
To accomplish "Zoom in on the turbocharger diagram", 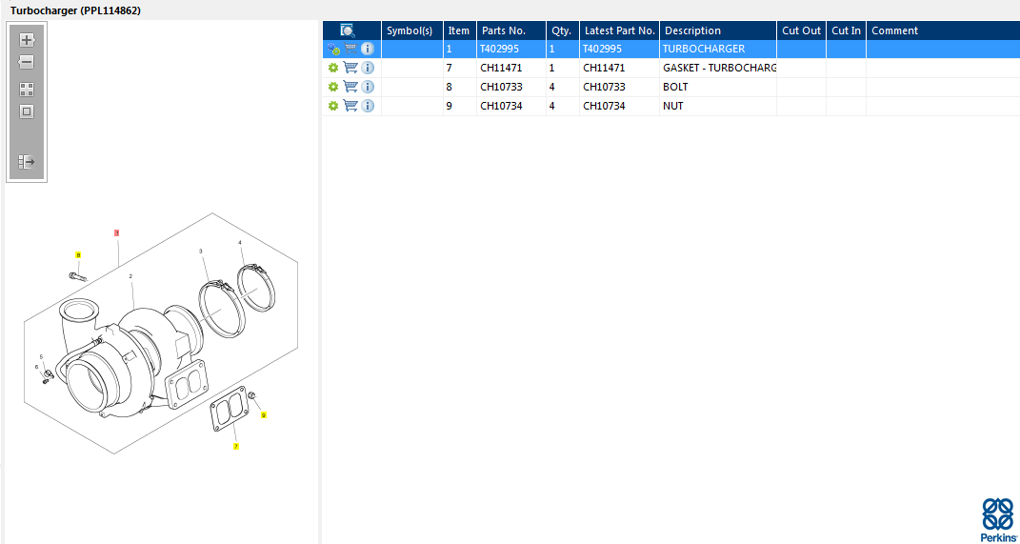I will coord(26,40).
